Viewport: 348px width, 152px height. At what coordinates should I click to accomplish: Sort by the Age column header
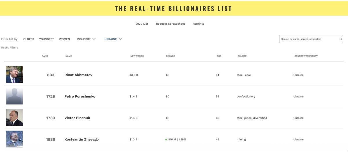(219, 56)
